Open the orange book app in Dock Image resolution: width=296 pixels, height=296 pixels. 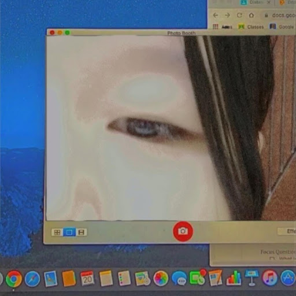point(69,279)
